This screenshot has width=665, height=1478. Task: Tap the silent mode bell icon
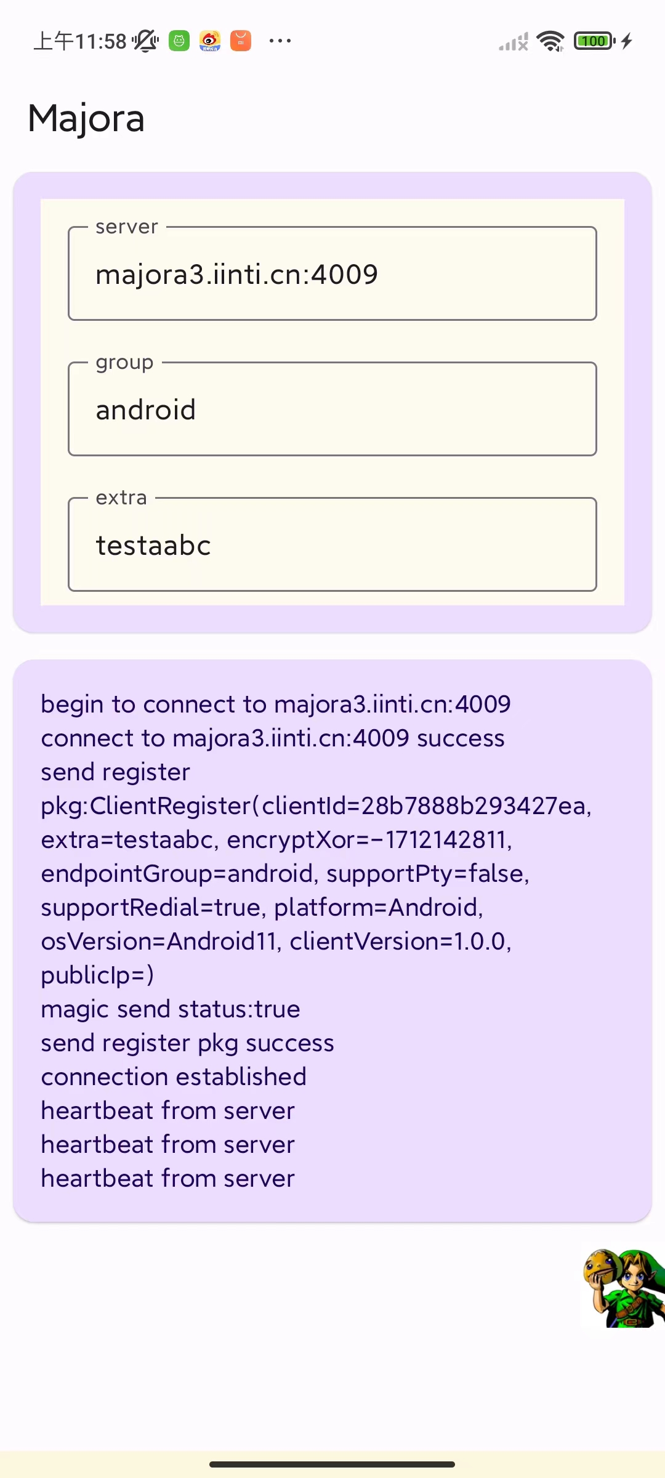tap(145, 41)
